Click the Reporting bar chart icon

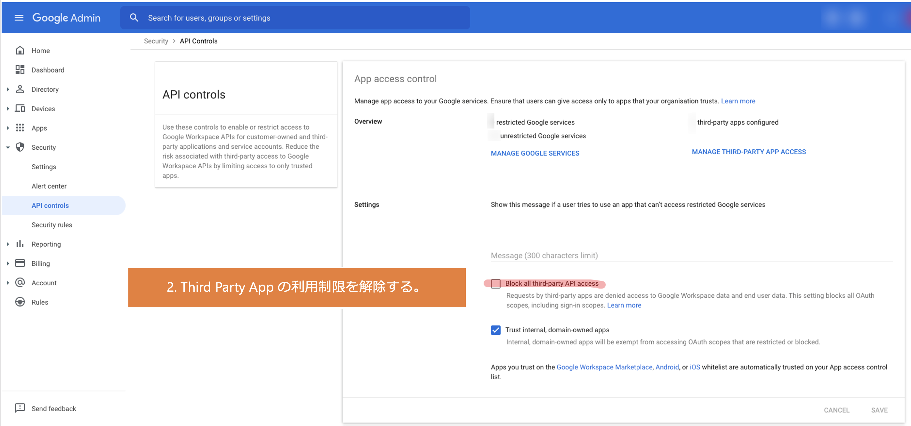[20, 244]
